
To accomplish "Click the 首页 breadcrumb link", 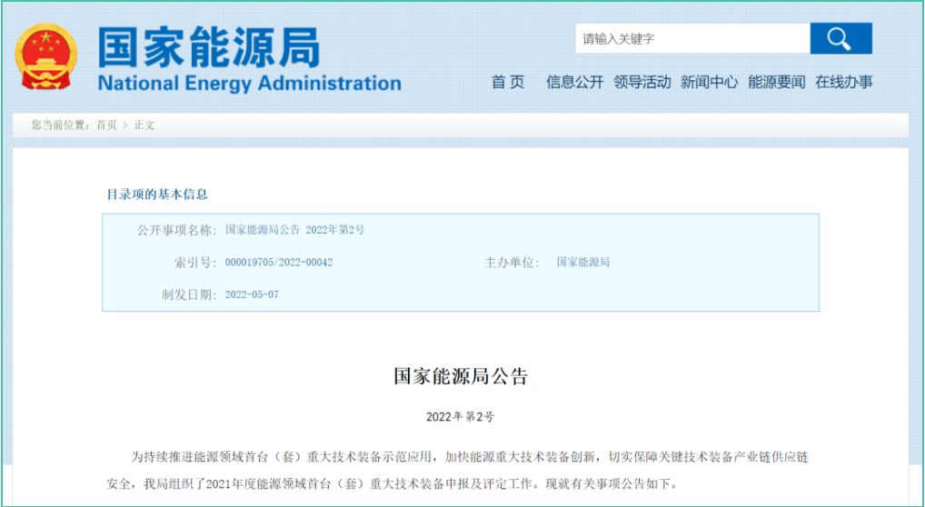I will point(107,125).
